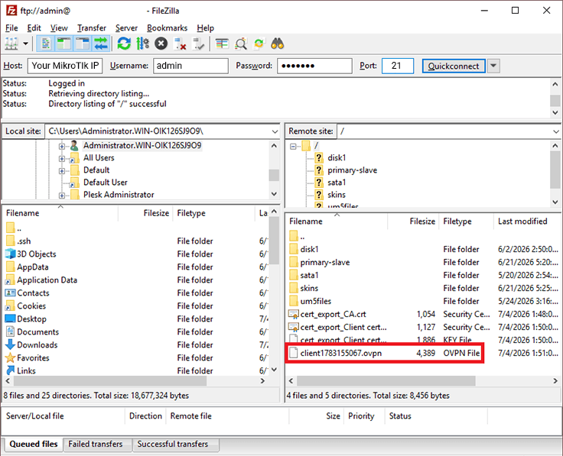This screenshot has width=563, height=456.
Task: Toggle transfer queue display
Action: 101,44
